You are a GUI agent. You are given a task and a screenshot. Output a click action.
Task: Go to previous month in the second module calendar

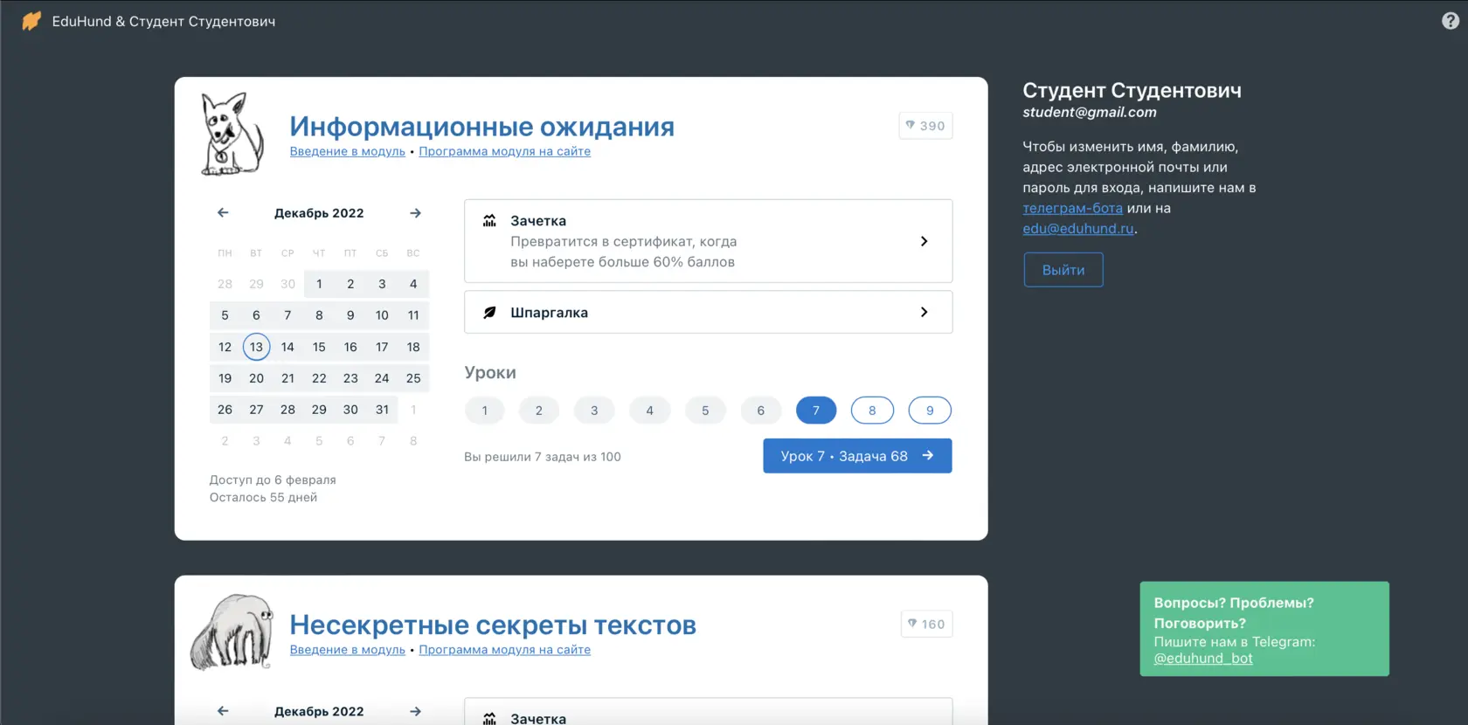coord(223,711)
